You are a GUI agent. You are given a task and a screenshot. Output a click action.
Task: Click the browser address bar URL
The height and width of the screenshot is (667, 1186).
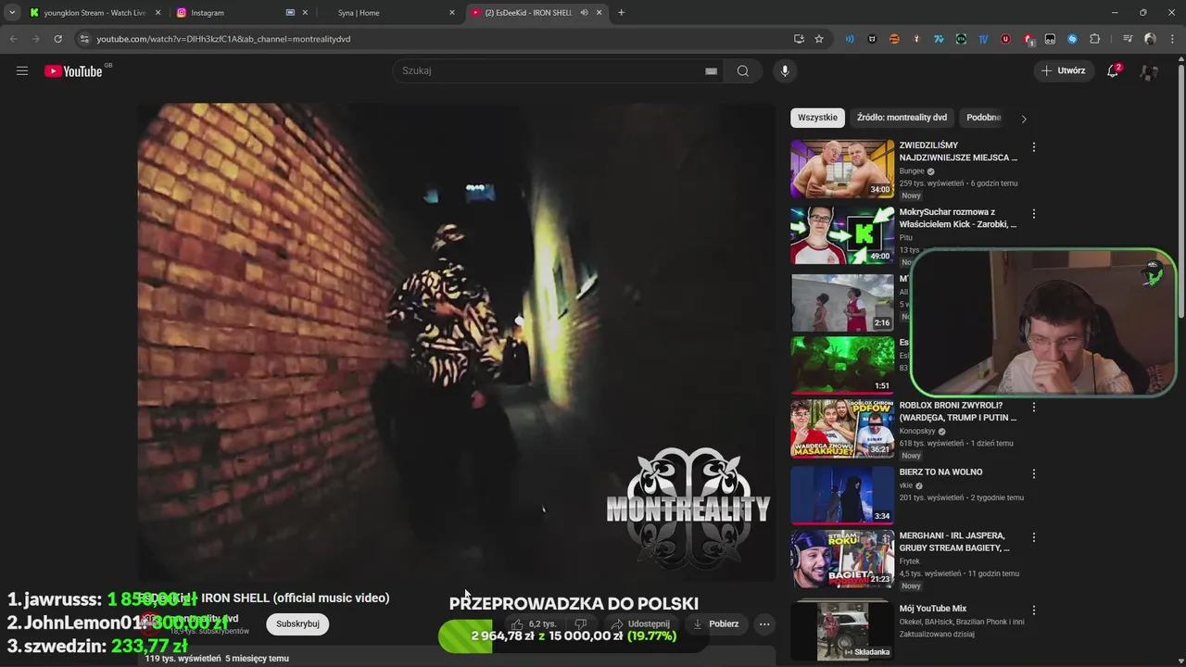pos(223,39)
